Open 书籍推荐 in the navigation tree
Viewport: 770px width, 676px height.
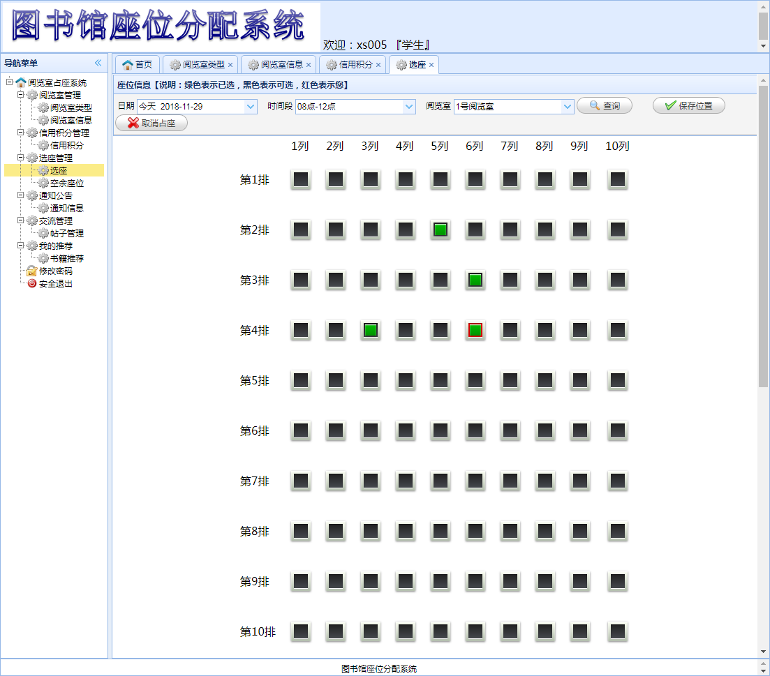(x=67, y=258)
